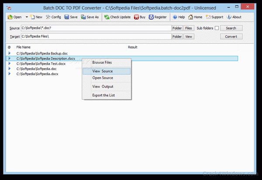The height and width of the screenshot is (180, 262).
Task: Click the New file toolbar icon
Action: (x=32, y=17)
